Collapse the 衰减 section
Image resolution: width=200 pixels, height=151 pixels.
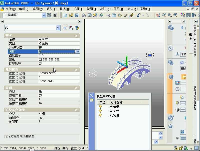point(76,88)
